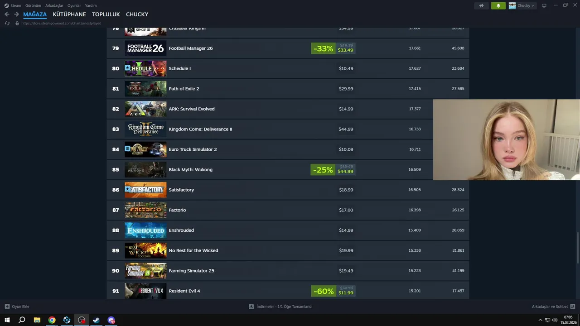Click the $17.00 price for Factorio
The height and width of the screenshot is (326, 580).
tap(346, 210)
